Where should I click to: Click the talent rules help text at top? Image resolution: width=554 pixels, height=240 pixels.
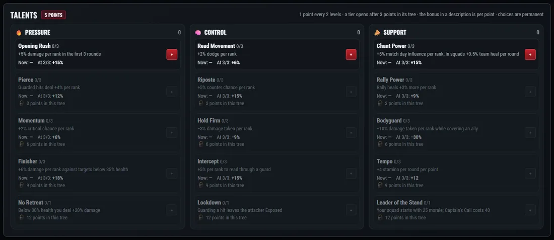point(422,15)
